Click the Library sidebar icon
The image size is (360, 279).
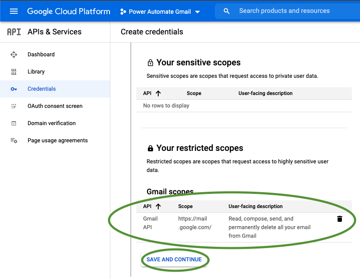(x=14, y=71)
